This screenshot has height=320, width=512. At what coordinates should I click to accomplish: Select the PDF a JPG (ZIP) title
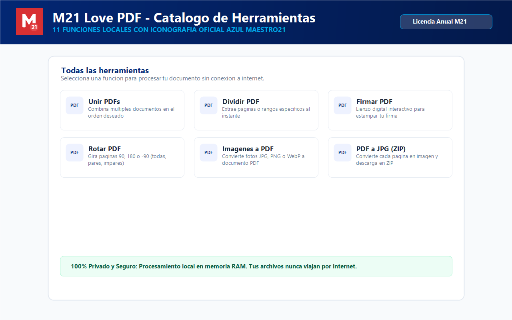381,149
